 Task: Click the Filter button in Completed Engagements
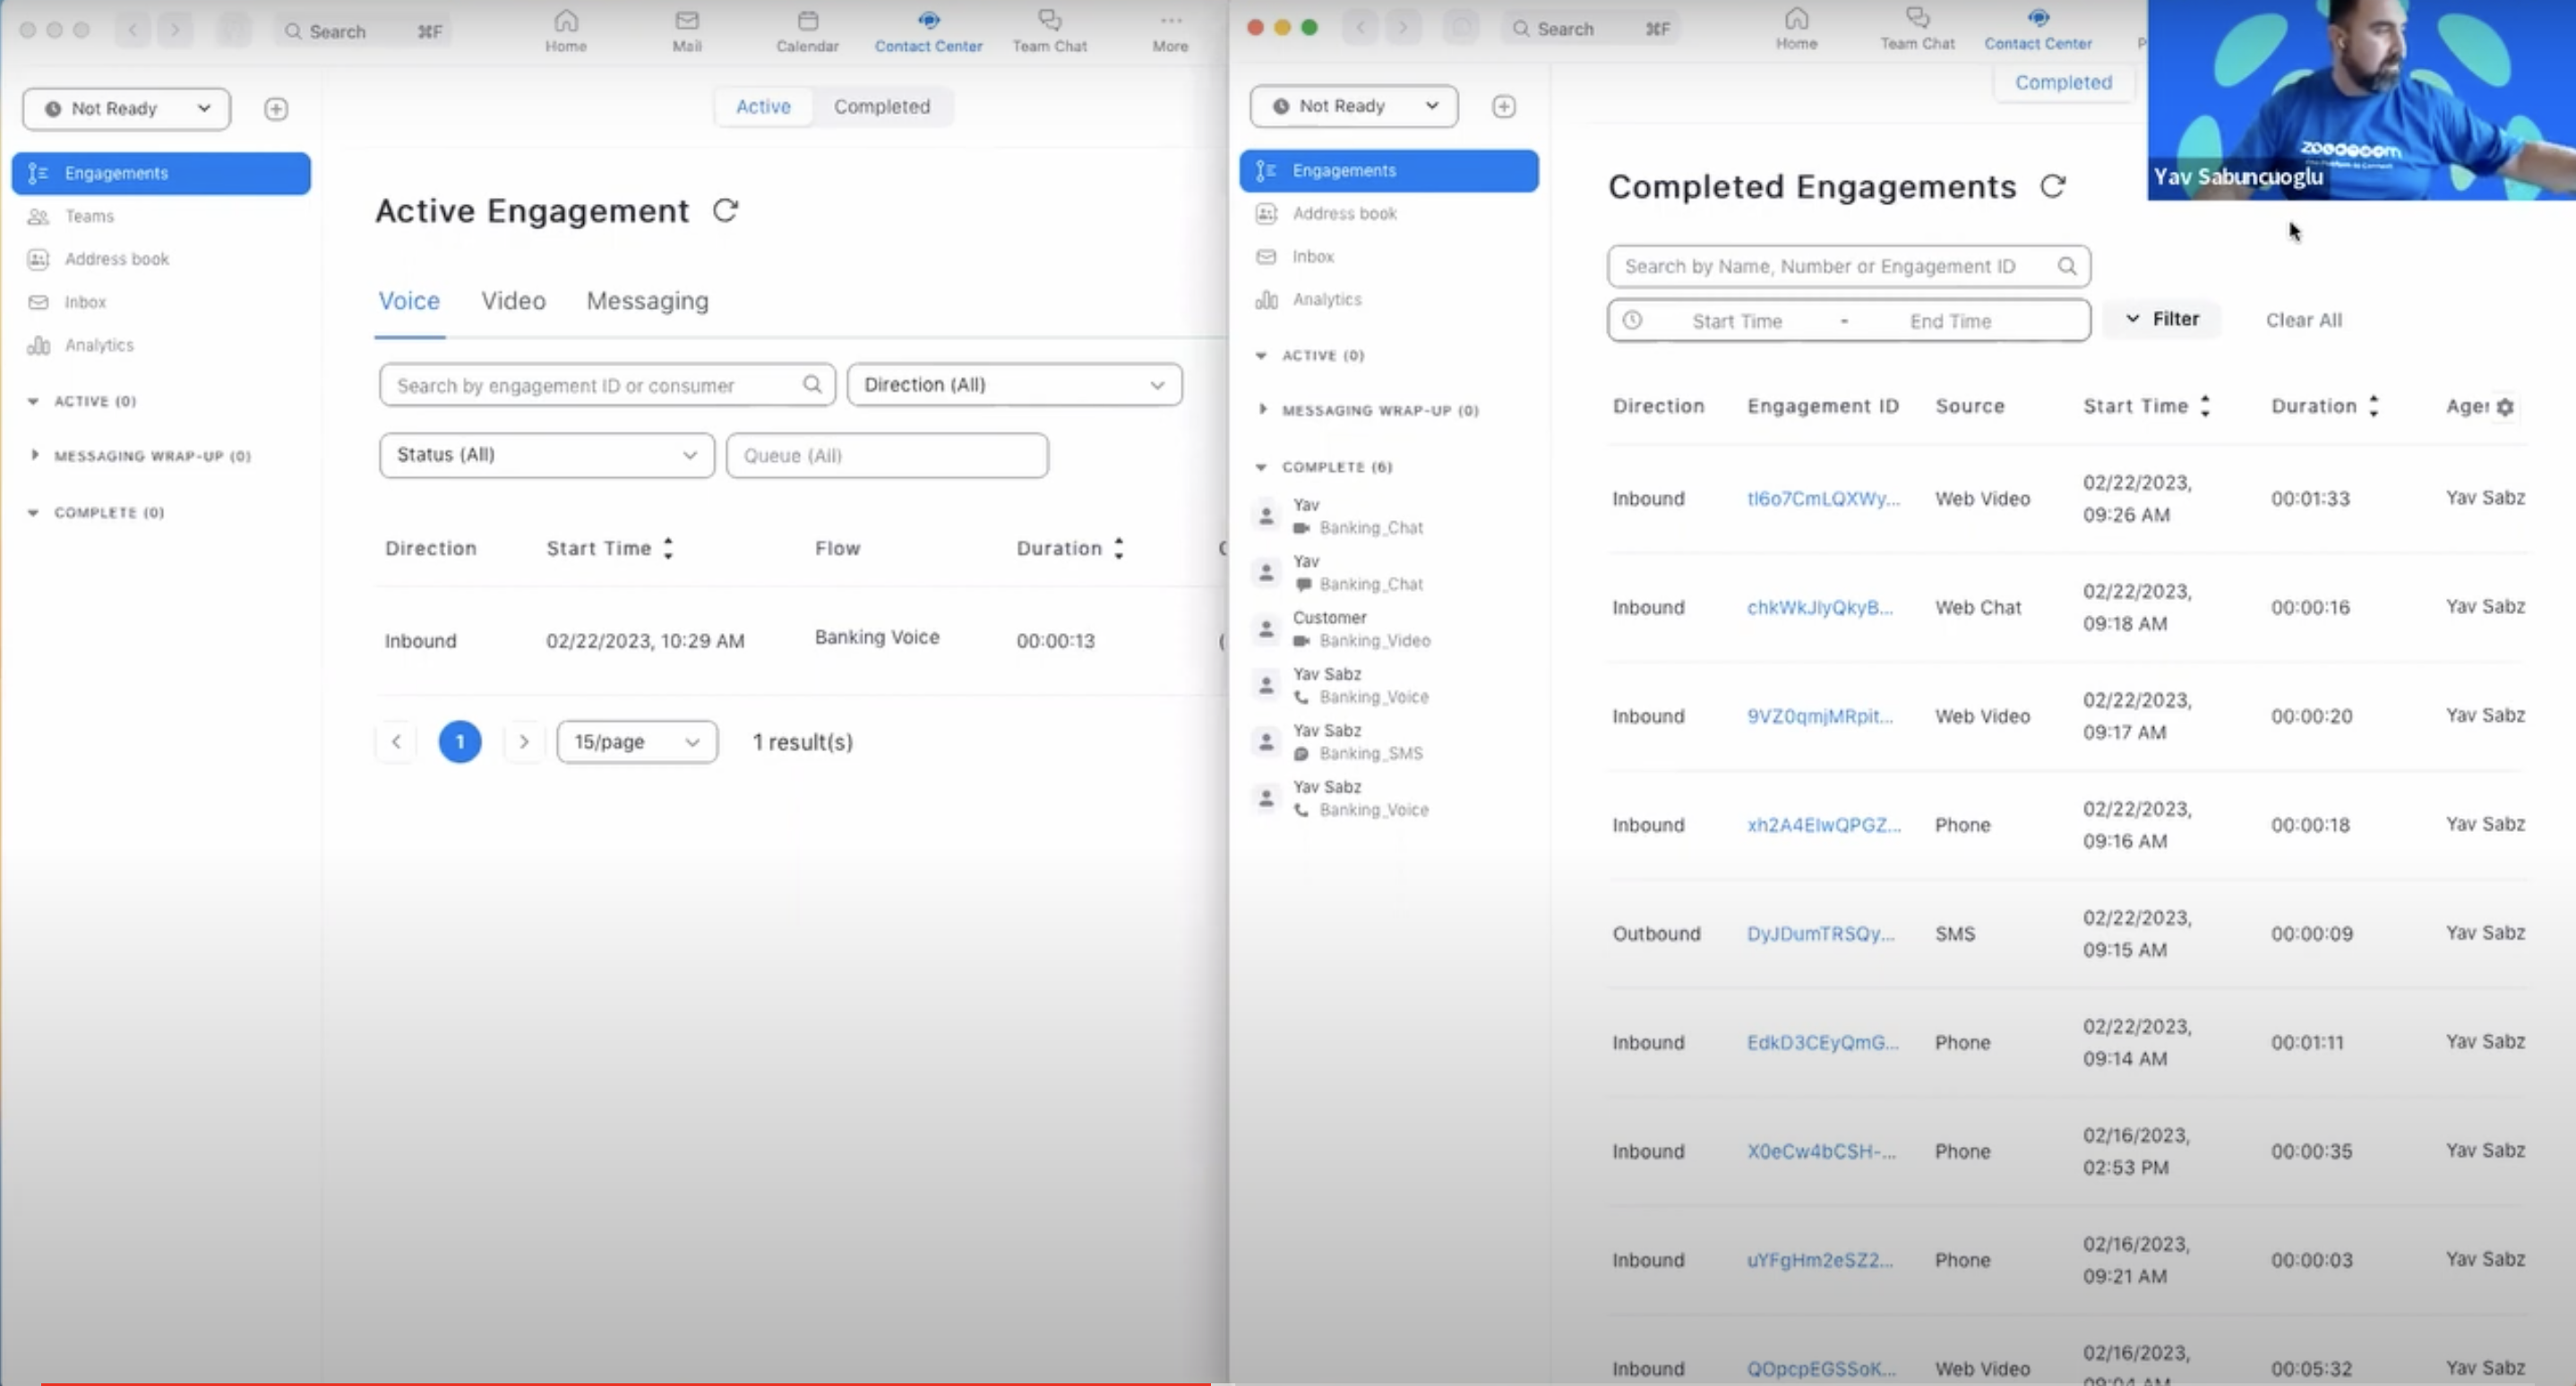pos(2165,319)
